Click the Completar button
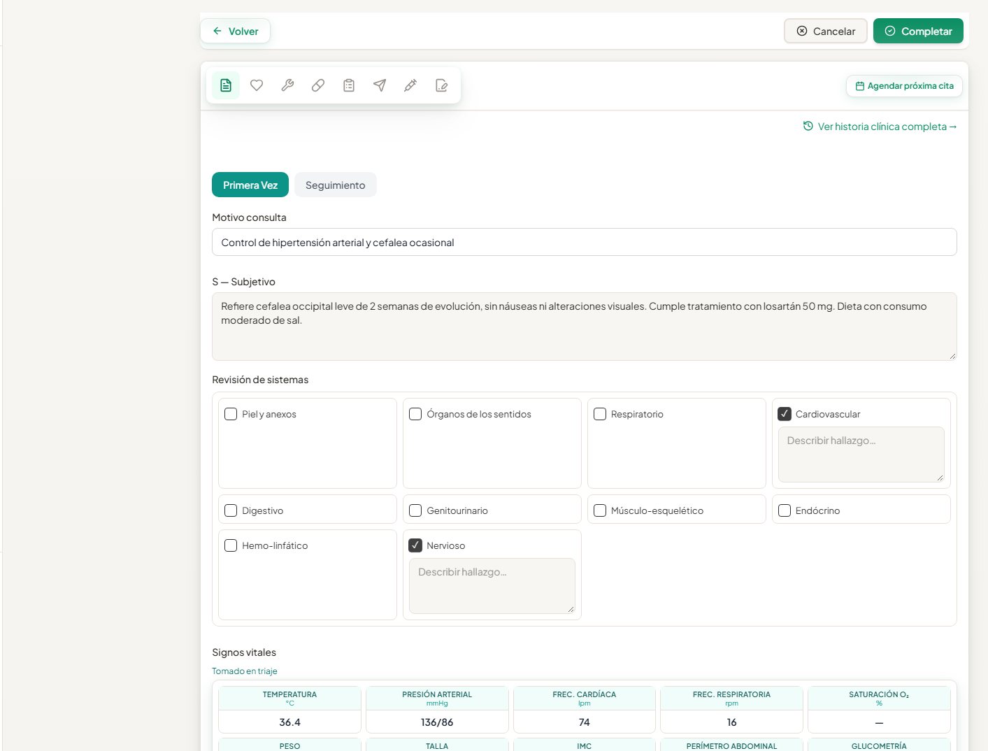The height and width of the screenshot is (751, 988). coord(918,31)
